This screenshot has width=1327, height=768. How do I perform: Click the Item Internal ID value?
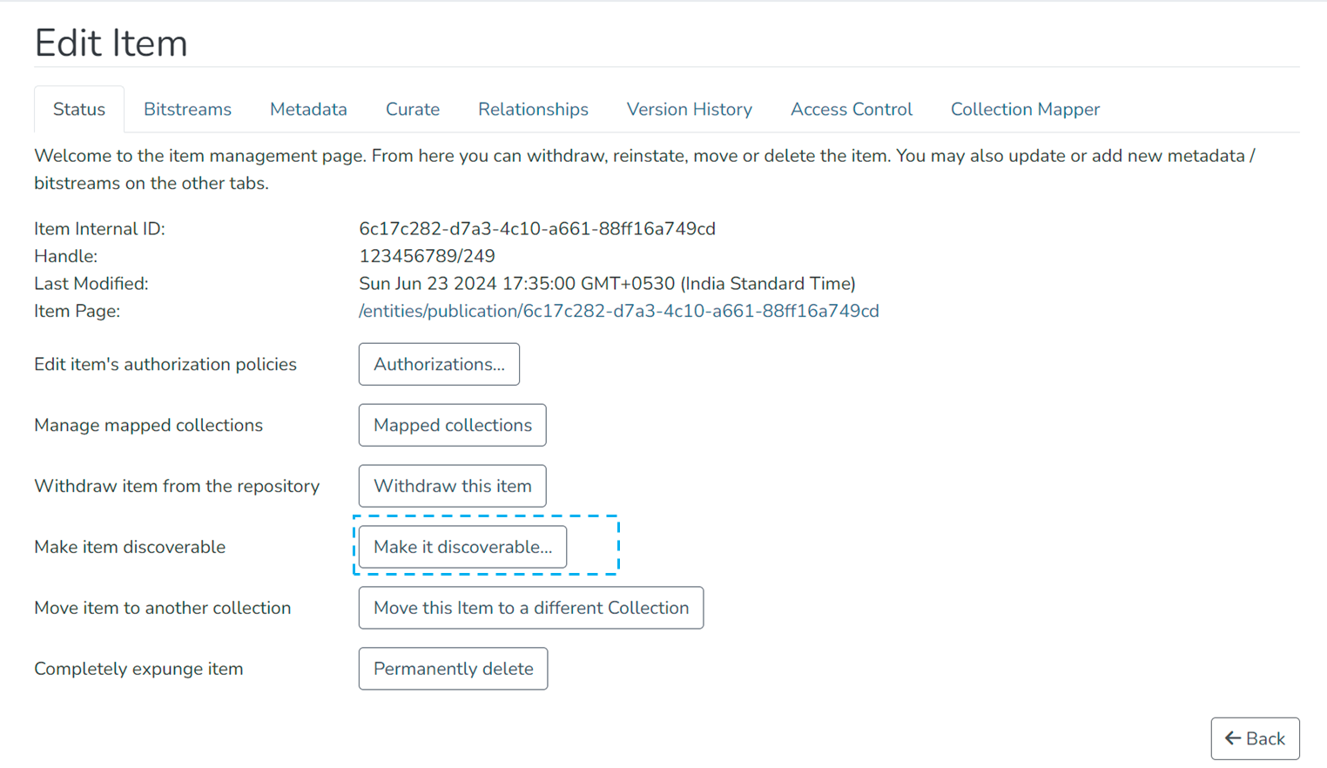pos(537,228)
